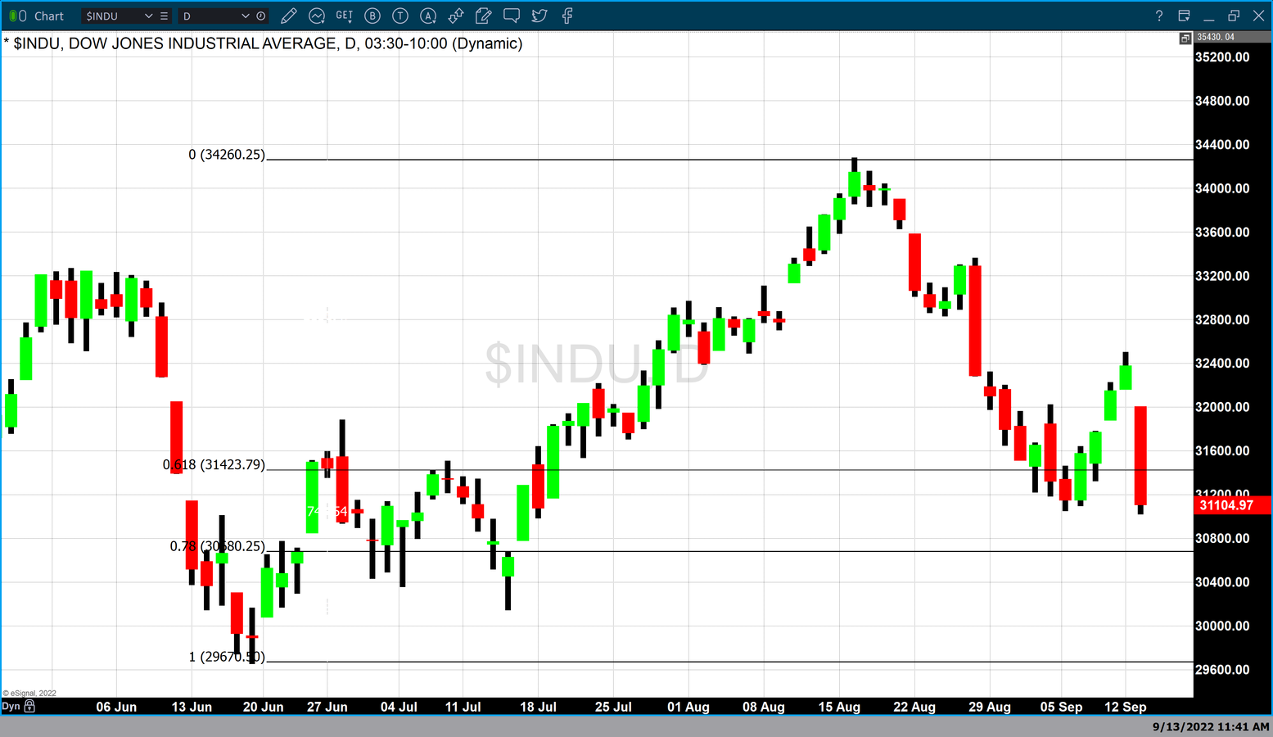Select the pencil drawing tool
The height and width of the screenshot is (737, 1273).
[x=288, y=16]
